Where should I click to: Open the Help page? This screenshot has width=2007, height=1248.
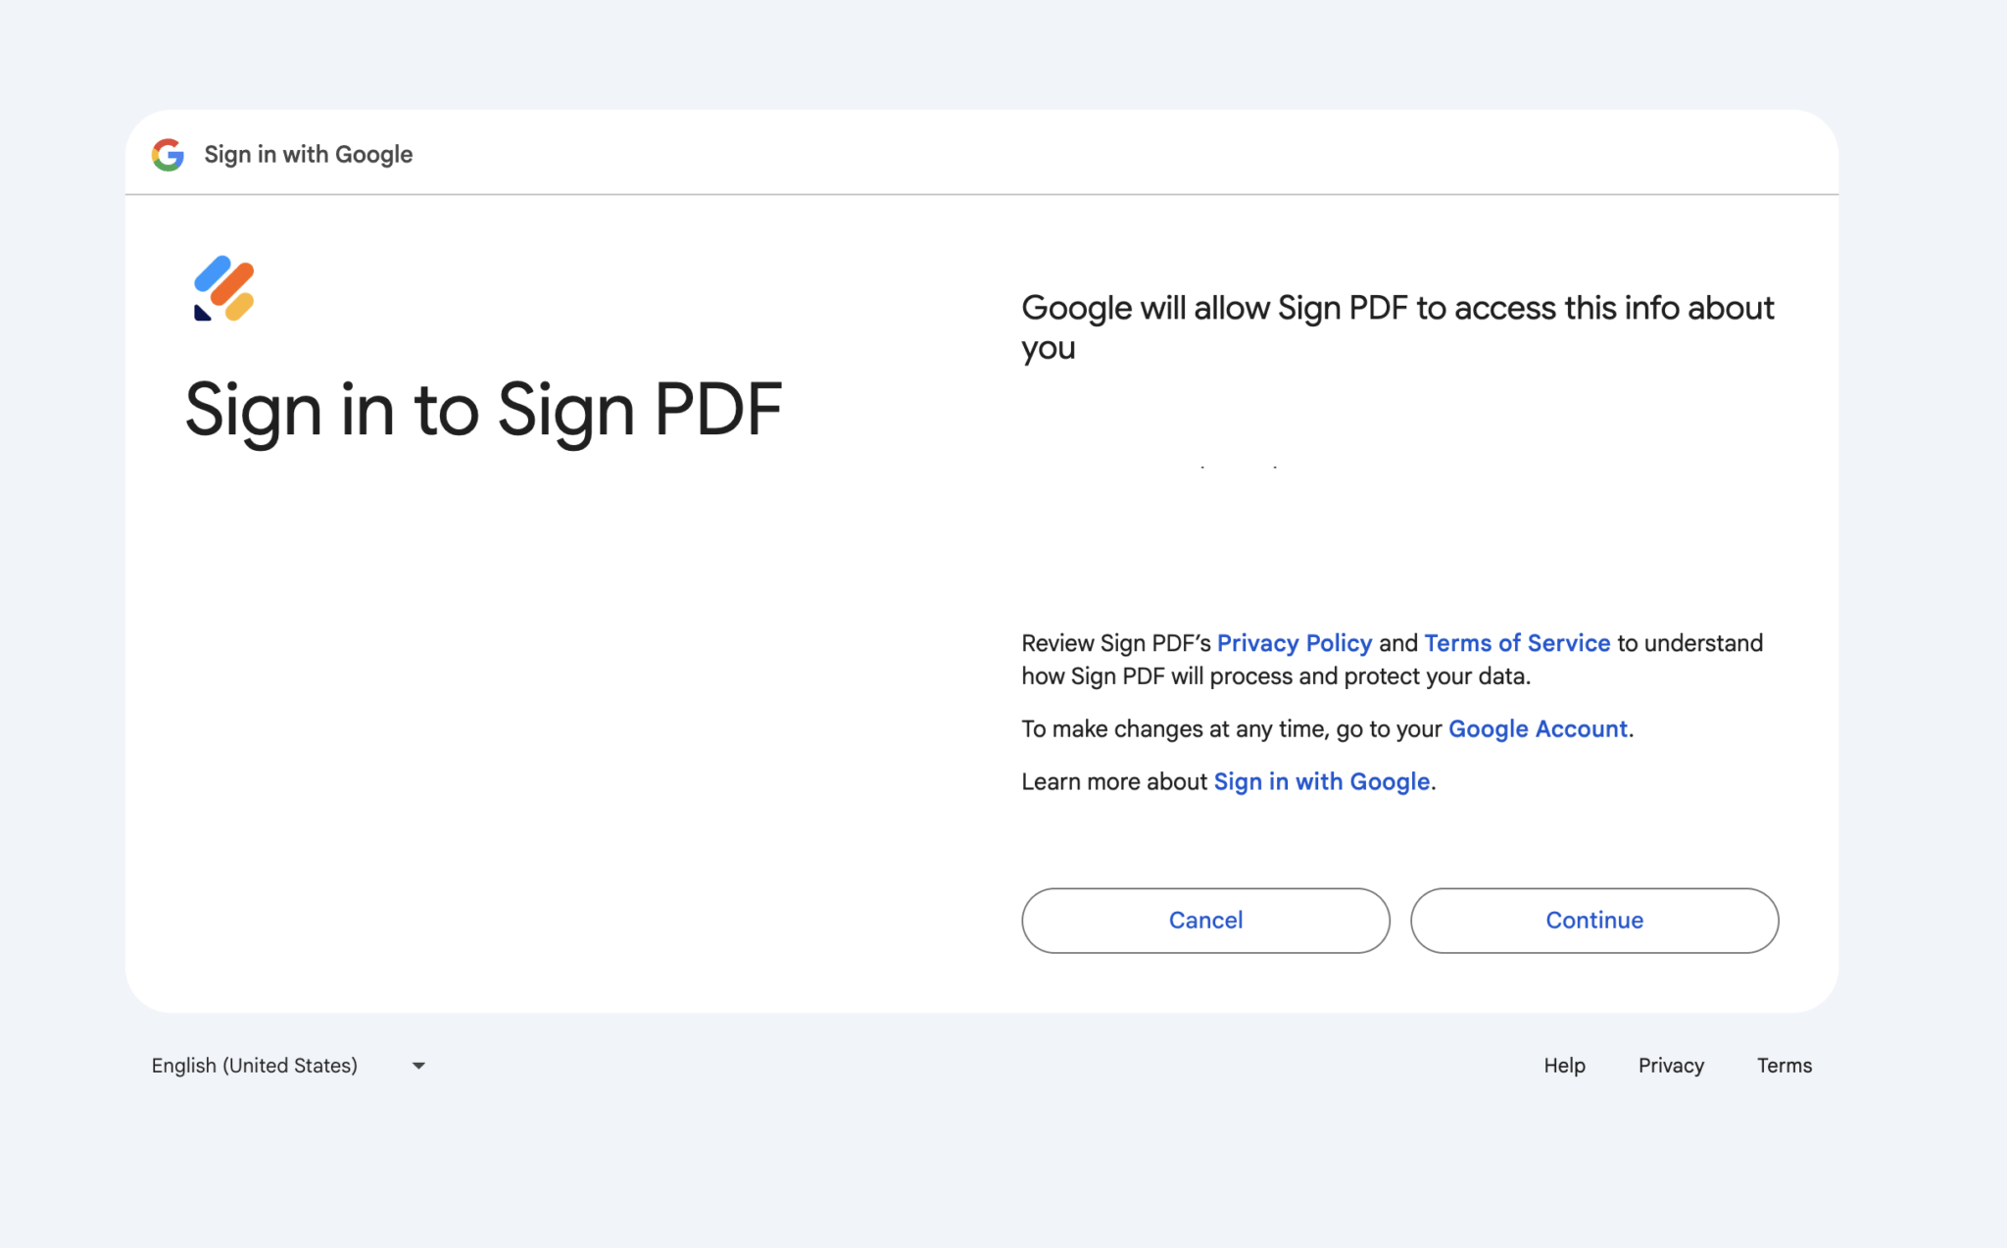(x=1564, y=1066)
